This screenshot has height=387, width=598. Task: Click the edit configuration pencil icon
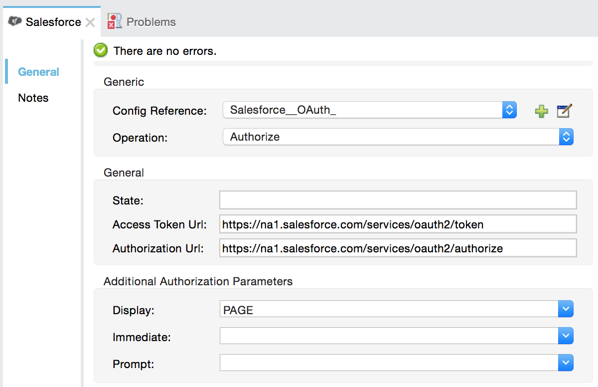(x=563, y=111)
